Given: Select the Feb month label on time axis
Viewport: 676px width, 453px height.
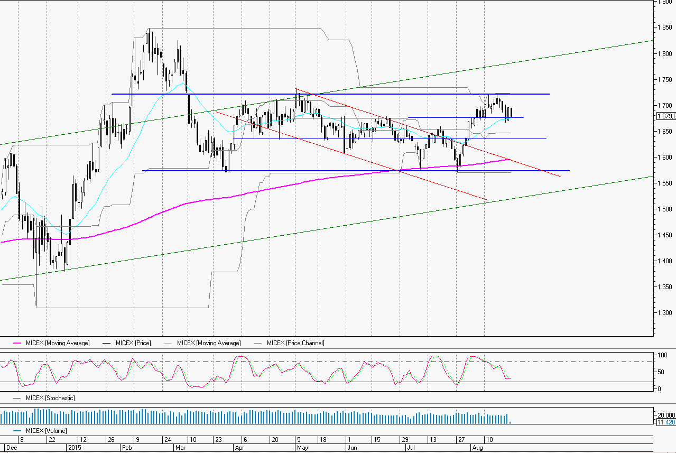Looking at the screenshot, I should tap(126, 447).
